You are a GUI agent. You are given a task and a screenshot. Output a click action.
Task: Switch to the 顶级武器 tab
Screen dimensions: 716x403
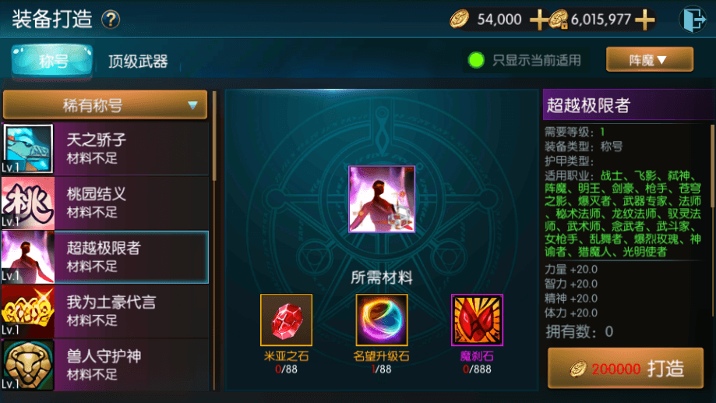(138, 62)
